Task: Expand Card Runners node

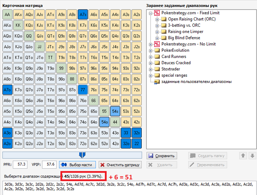Action: (151, 57)
